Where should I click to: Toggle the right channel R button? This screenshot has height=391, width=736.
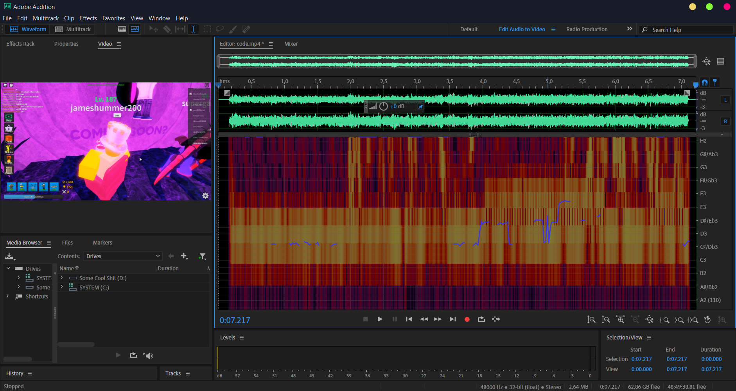click(725, 121)
